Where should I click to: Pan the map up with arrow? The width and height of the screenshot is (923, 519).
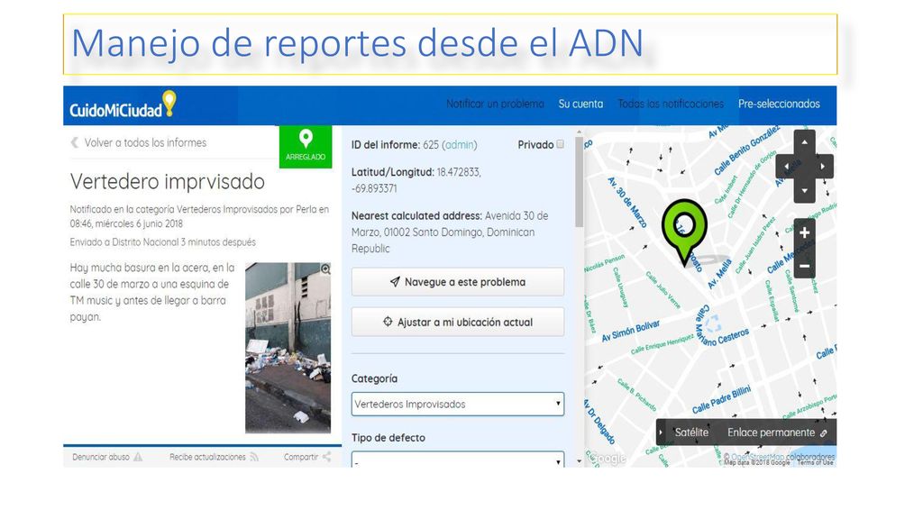coord(805,142)
